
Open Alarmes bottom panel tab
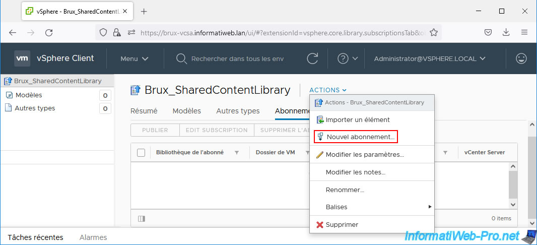[93, 237]
